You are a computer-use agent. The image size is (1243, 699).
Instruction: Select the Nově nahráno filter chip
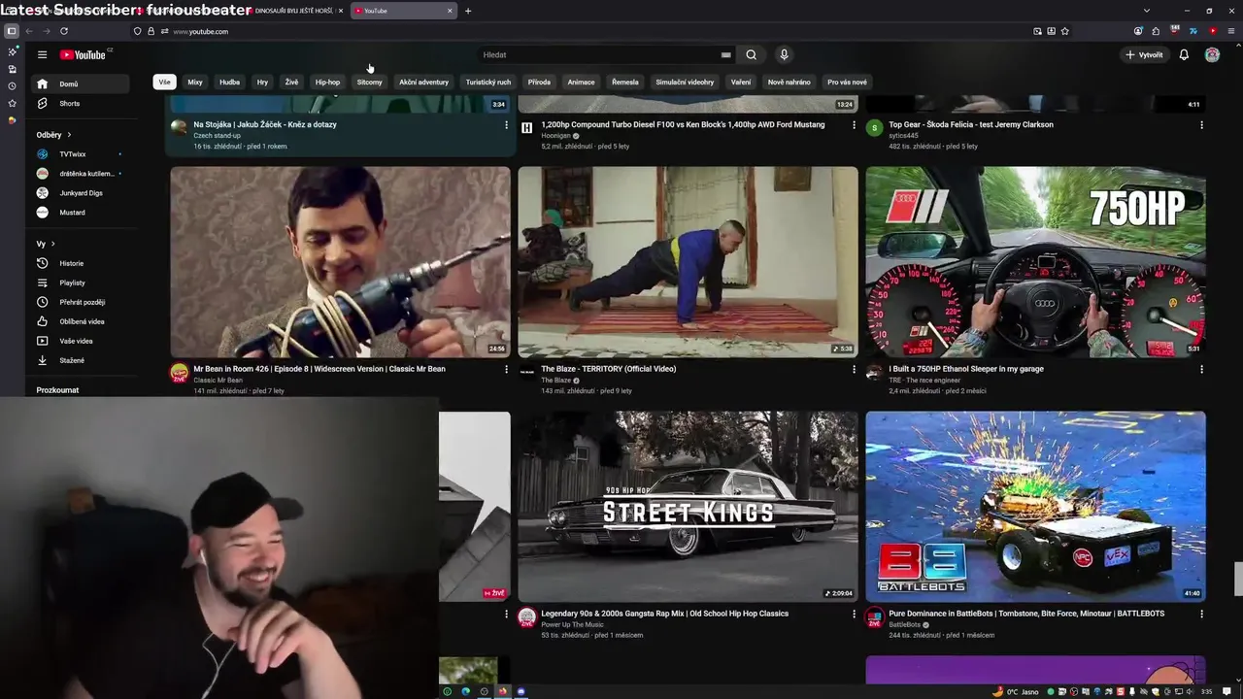pyautogui.click(x=789, y=83)
